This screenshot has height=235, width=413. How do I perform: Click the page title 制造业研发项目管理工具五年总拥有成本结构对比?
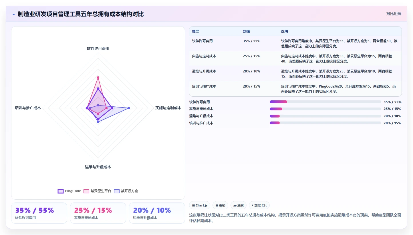click(x=81, y=14)
